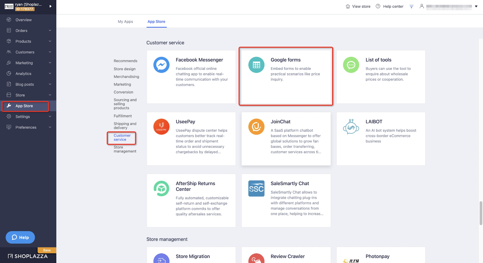Expand the Blog posts submenu chevron

pyautogui.click(x=50, y=84)
